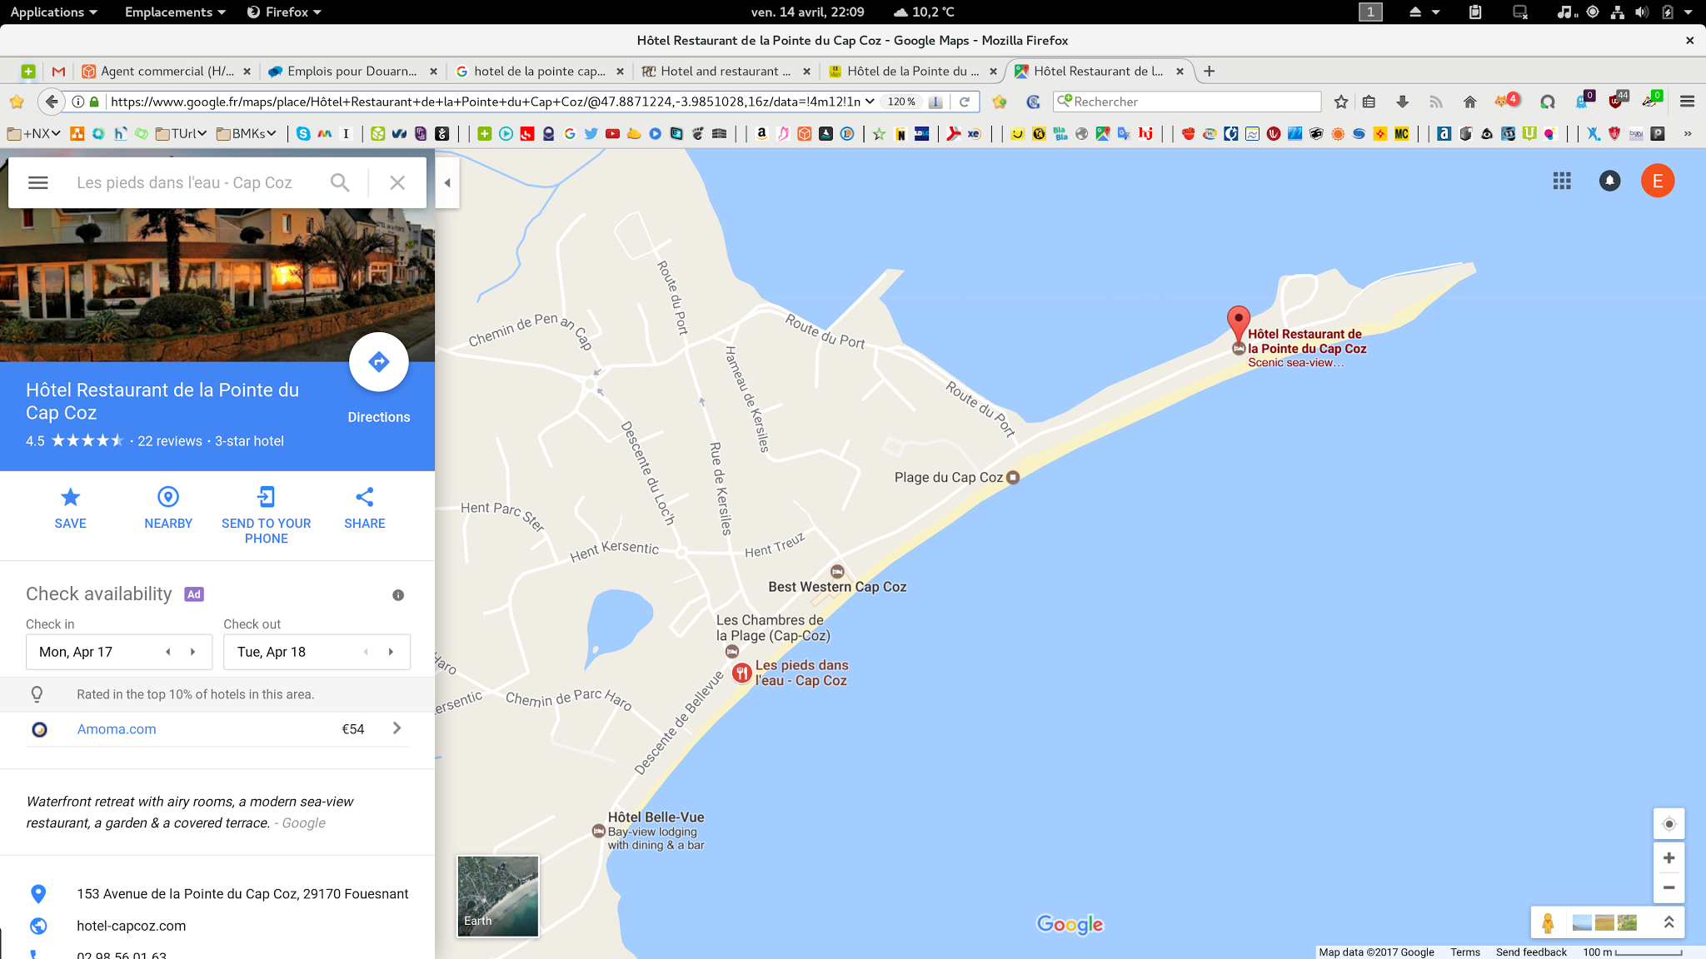Click the Nearby icon
The width and height of the screenshot is (1706, 959).
point(167,498)
